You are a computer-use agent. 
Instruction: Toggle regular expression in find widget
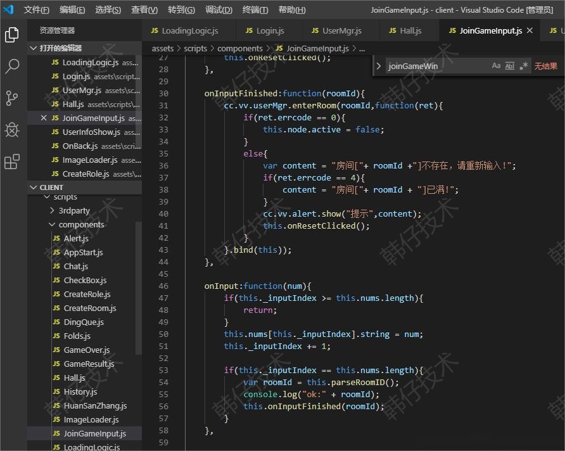pos(523,66)
